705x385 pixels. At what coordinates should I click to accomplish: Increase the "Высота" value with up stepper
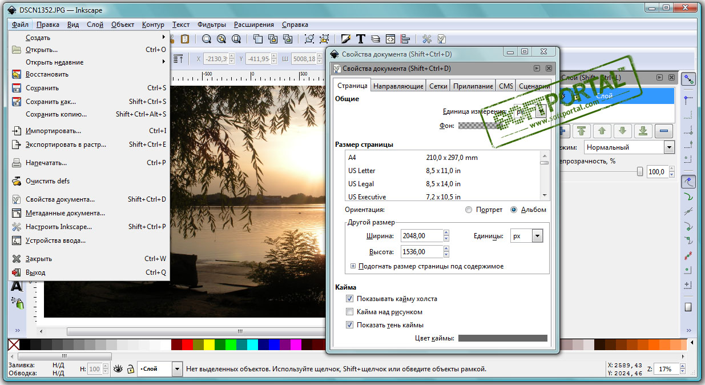446,248
